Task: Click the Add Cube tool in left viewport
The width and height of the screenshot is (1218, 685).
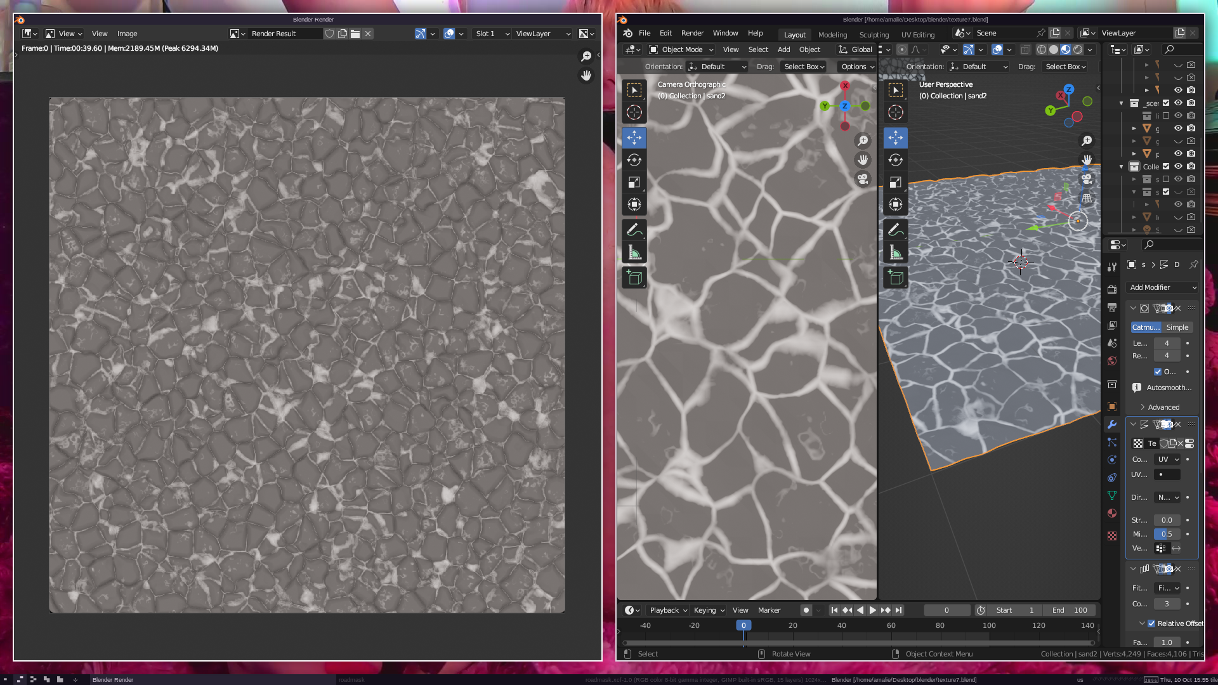Action: [x=634, y=277]
